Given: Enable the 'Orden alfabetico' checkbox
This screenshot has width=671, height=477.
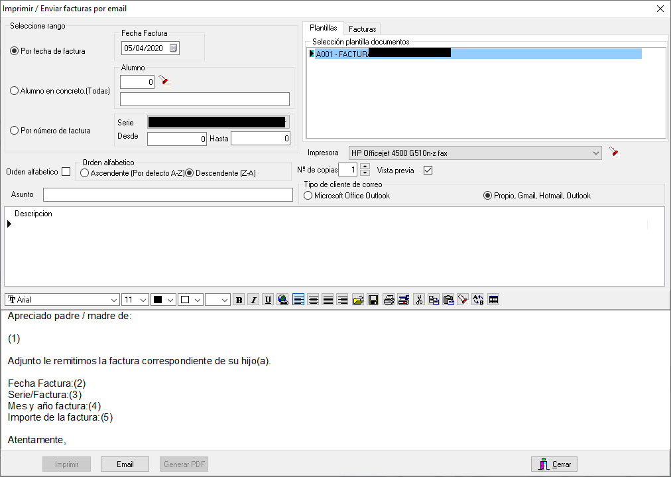Looking at the screenshot, I should point(66,172).
